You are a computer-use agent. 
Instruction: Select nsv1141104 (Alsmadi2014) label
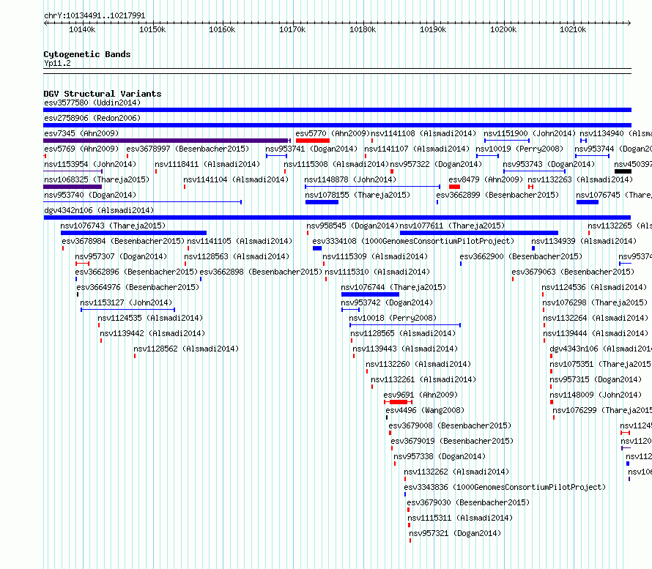[x=236, y=179]
